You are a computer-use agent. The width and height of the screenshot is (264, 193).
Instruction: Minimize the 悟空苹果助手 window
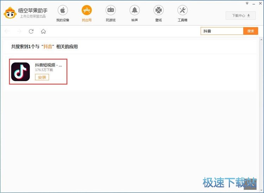253,4
